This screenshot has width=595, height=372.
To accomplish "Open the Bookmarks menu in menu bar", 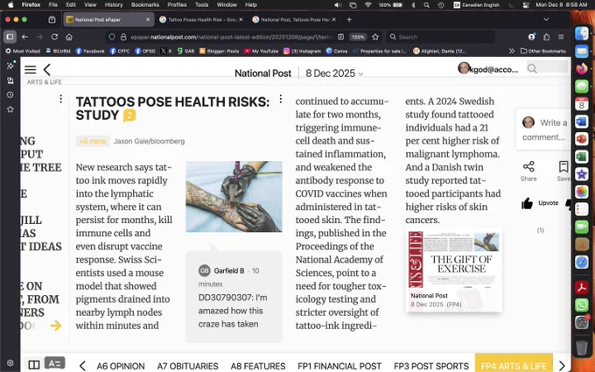I will click(x=145, y=5).
